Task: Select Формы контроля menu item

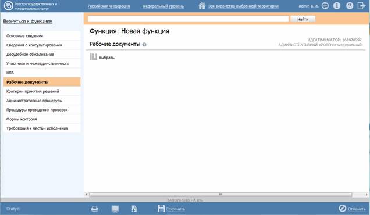Action: 42,119
